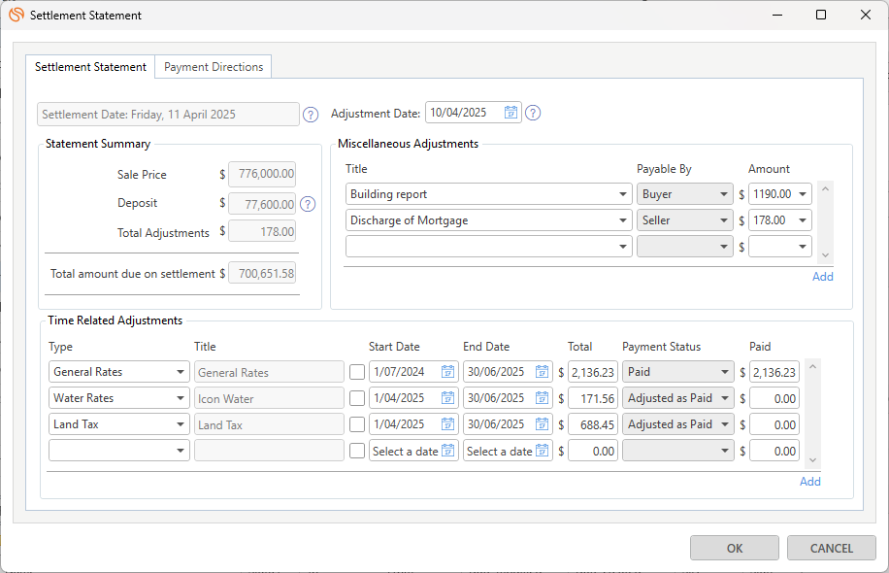Expand the Water Rates type dropdown
Screen dimensions: 889x573
click(181, 398)
